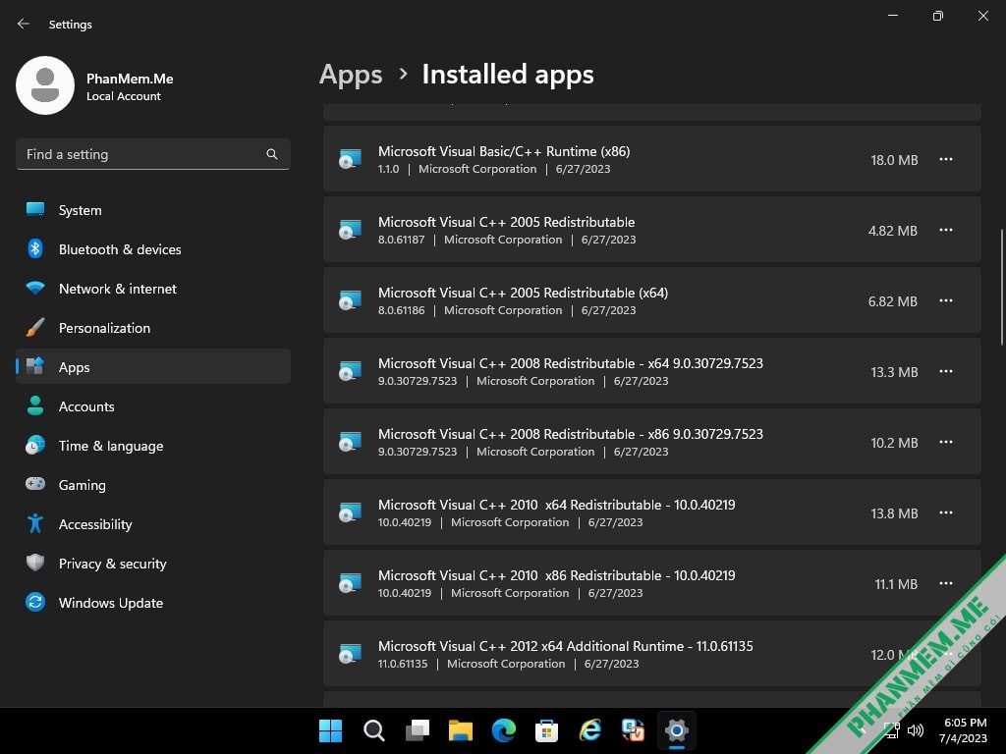Open more options for Visual C++ 2005 Redistributable 4.82 MB
Image resolution: width=1006 pixels, height=754 pixels.
pyautogui.click(x=946, y=230)
